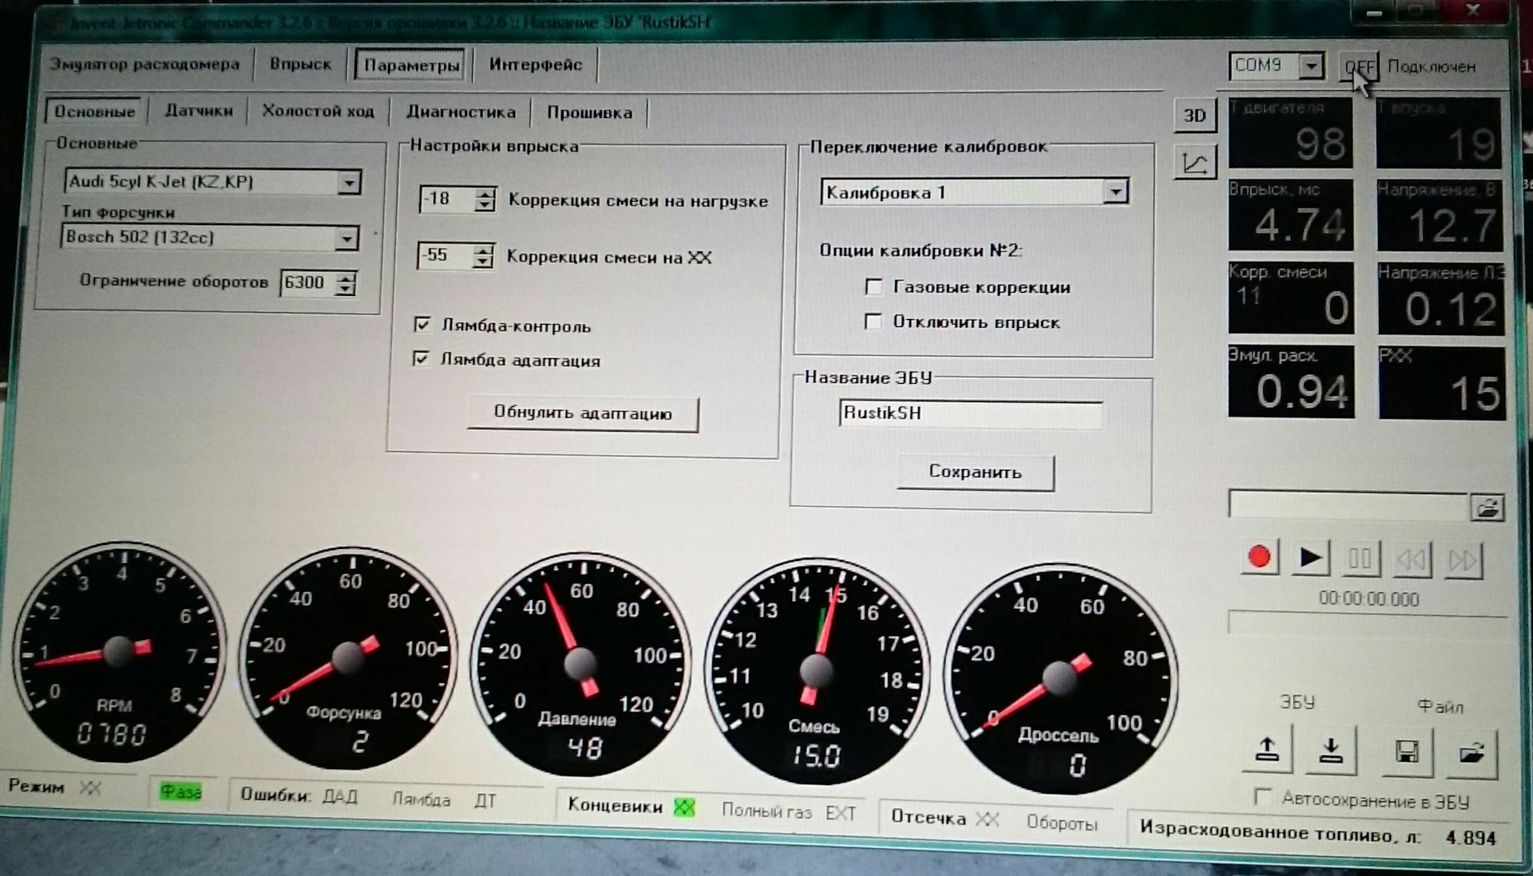The image size is (1533, 876).
Task: Click Название ЭБУ text field
Action: 969,413
